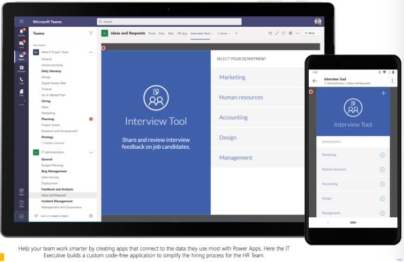Open the Activity feed in Teams rail
The height and width of the screenshot is (262, 404).
[x=21, y=32]
